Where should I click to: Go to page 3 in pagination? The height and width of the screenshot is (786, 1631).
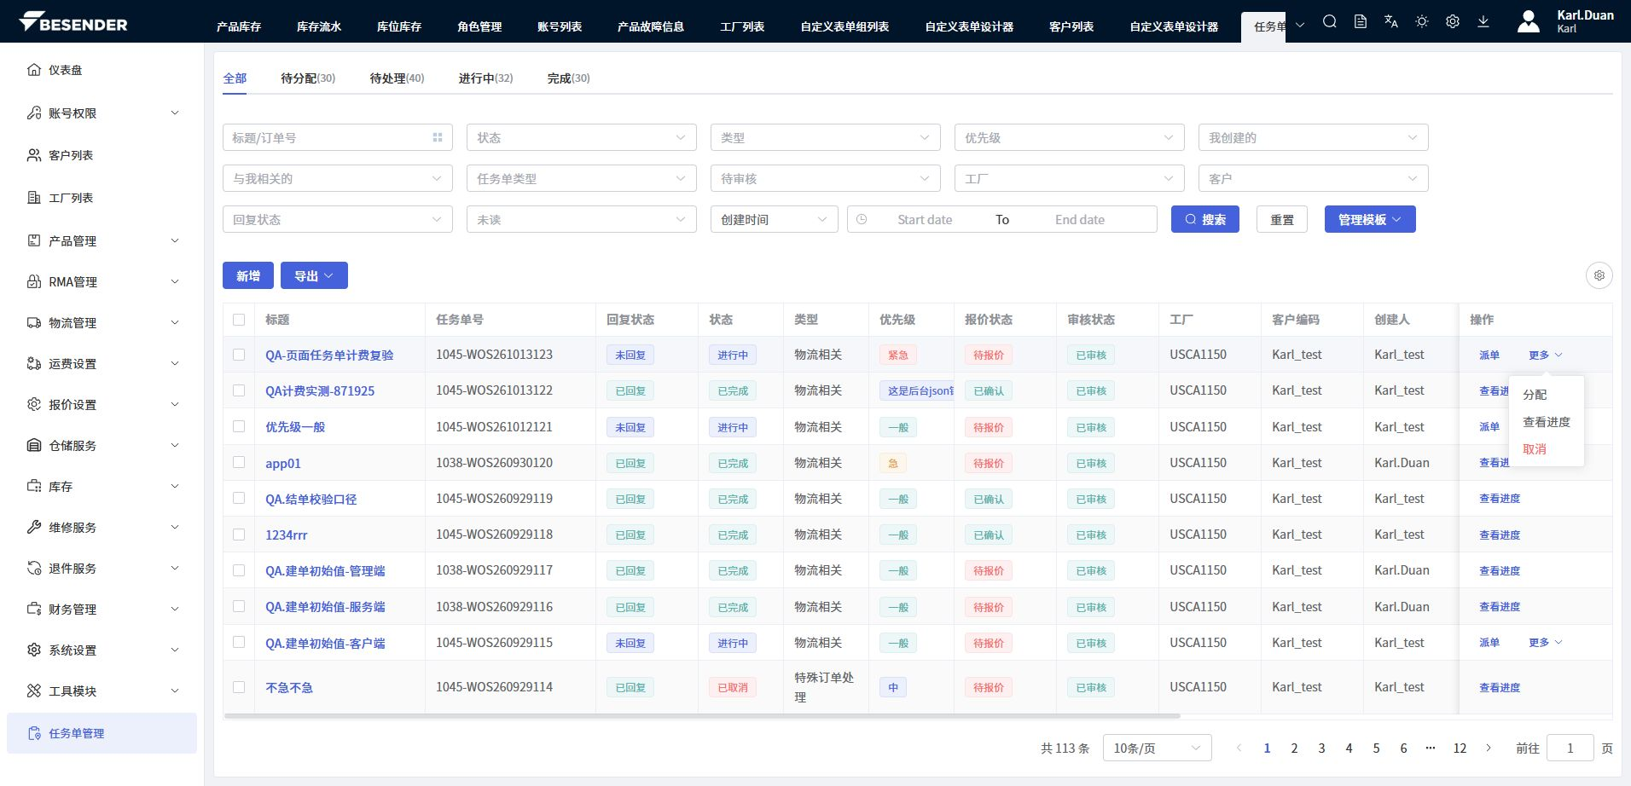(1321, 748)
